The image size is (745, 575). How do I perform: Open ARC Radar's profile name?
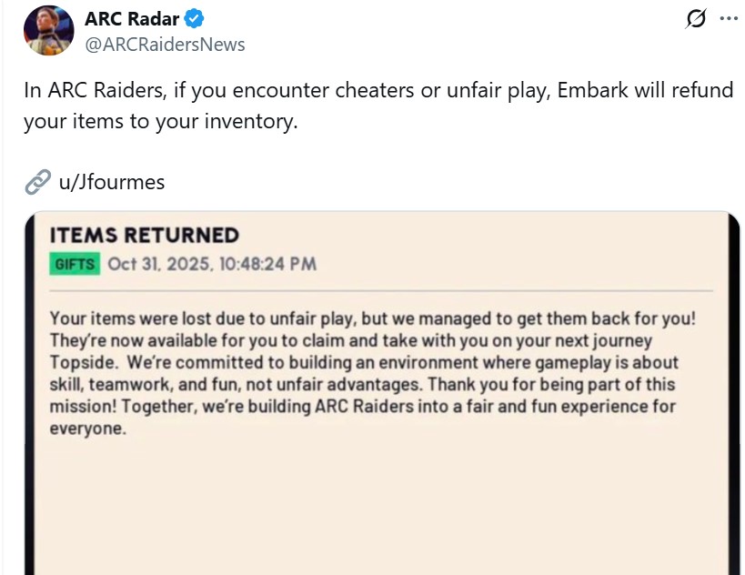point(129,16)
